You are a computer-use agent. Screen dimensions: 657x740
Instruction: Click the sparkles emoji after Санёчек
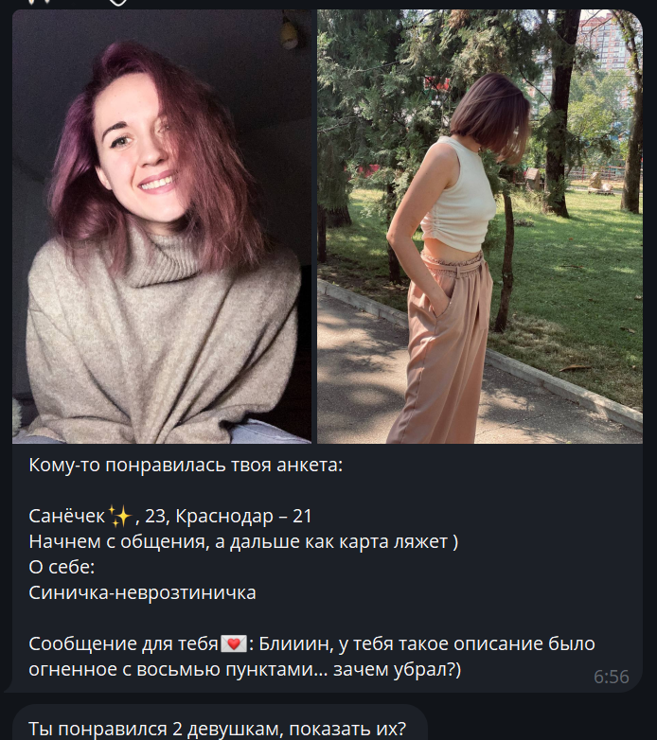120,516
